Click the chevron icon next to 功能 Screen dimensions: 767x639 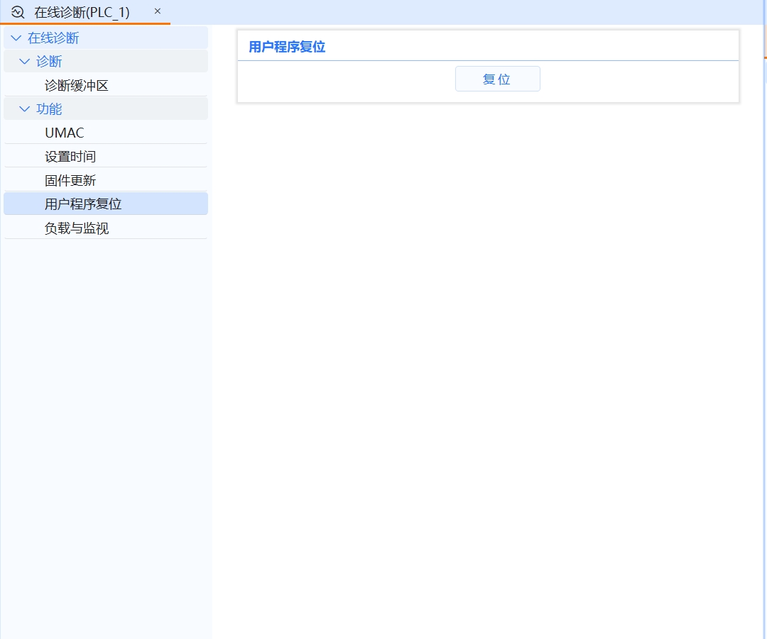pyautogui.click(x=24, y=109)
